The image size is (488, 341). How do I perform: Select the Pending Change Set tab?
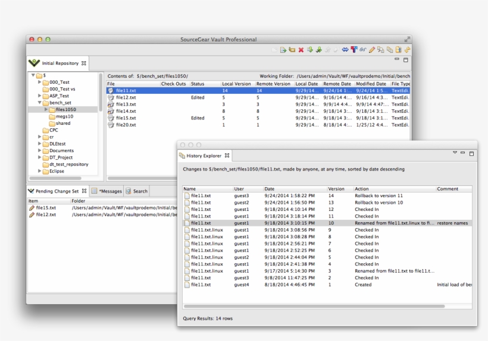pyautogui.click(x=58, y=191)
